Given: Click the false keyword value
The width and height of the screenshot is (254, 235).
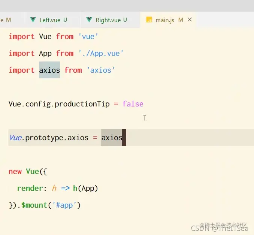Looking at the screenshot, I should 133,104.
